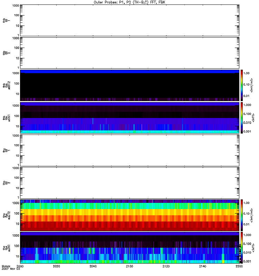Image resolution: width=259 pixels, height=276 pixels.
Task: Click the 'thc fbk edc12' y-axis label
Action: pos(7,215)
